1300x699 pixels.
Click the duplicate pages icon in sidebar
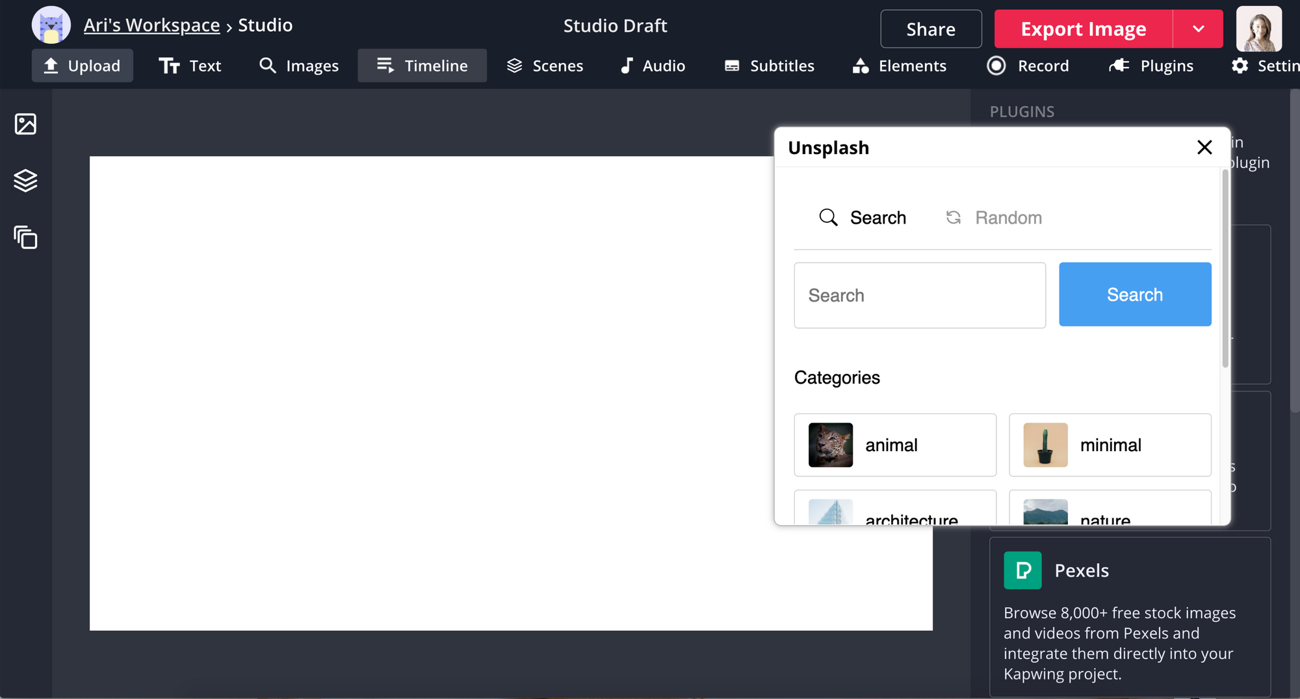coord(25,238)
